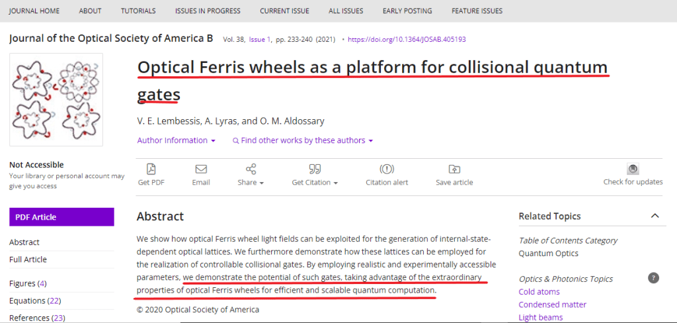Go to Tutorials in top navigation
Viewport: 677px width, 323px height.
(138, 11)
